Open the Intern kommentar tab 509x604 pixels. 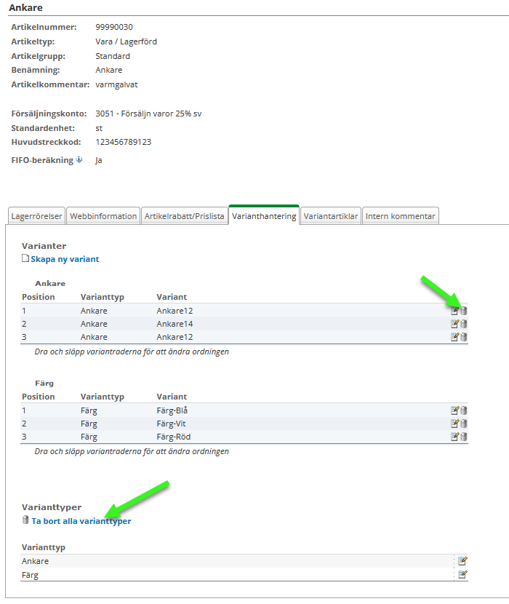pyautogui.click(x=400, y=216)
